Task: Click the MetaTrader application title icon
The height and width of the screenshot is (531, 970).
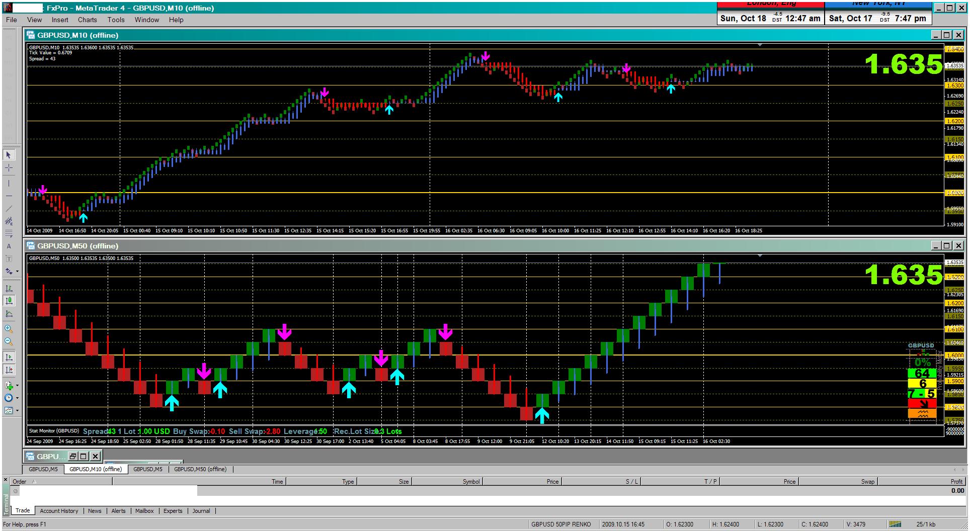Action: pyautogui.click(x=8, y=8)
